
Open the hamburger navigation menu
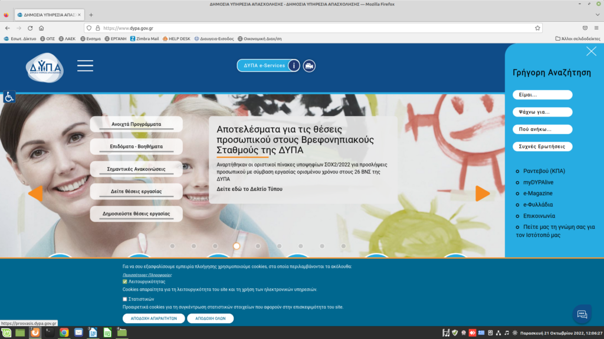click(85, 66)
